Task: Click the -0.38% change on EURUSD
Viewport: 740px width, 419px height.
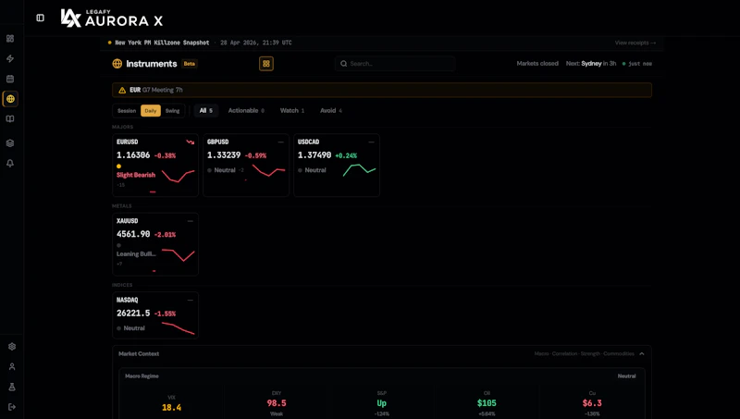Action: point(166,155)
